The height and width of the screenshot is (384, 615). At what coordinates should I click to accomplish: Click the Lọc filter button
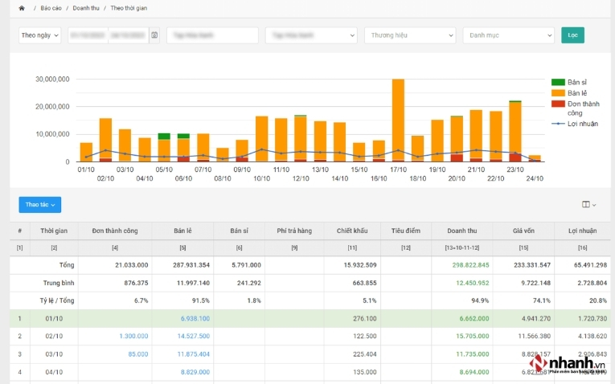[x=572, y=35]
